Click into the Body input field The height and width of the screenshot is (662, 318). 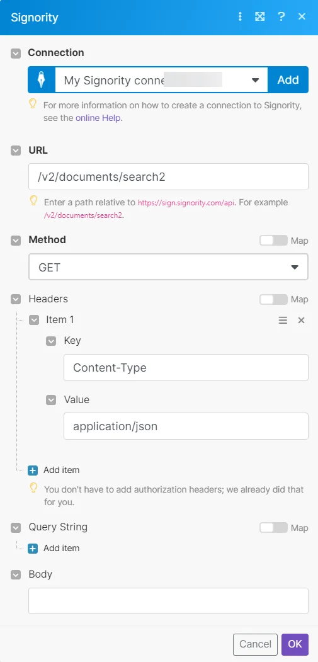pos(168,600)
